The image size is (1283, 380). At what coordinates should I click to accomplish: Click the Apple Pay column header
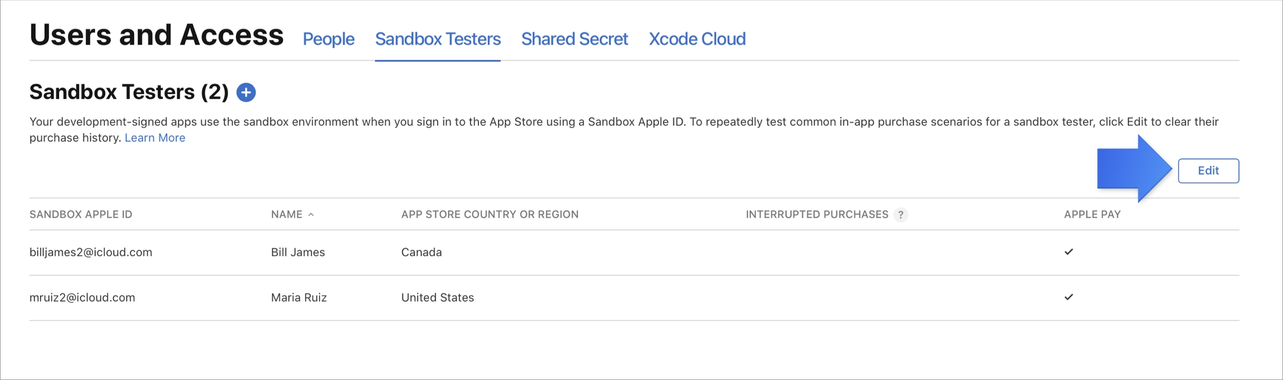1092,215
